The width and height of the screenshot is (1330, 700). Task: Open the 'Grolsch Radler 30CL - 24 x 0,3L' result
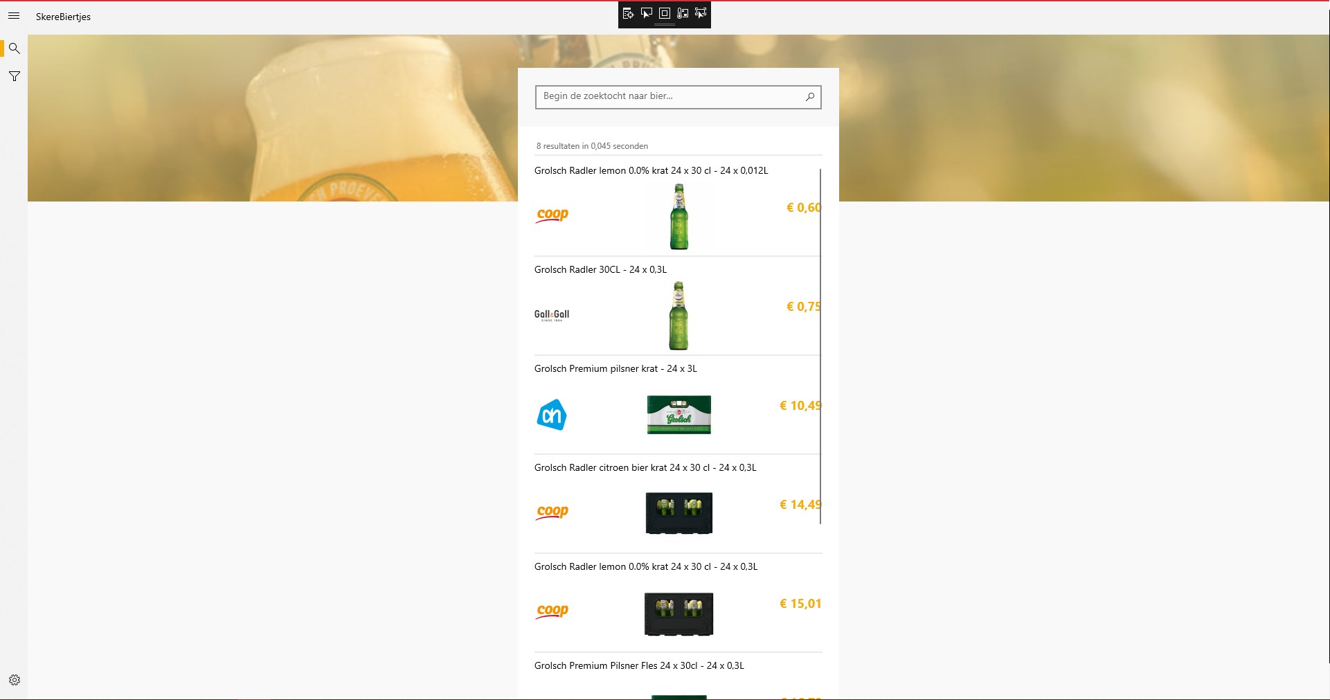(679, 306)
